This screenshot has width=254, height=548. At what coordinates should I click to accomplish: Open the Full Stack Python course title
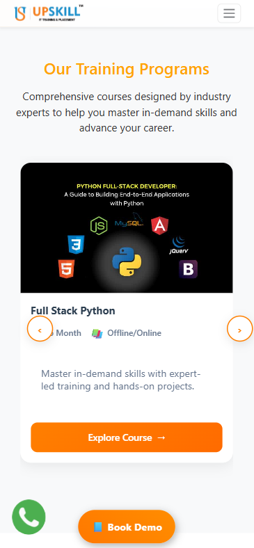[x=73, y=311]
